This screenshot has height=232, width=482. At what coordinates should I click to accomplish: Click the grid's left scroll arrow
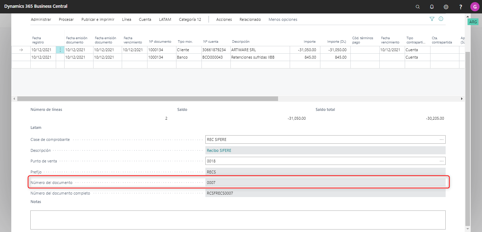pos(14,99)
